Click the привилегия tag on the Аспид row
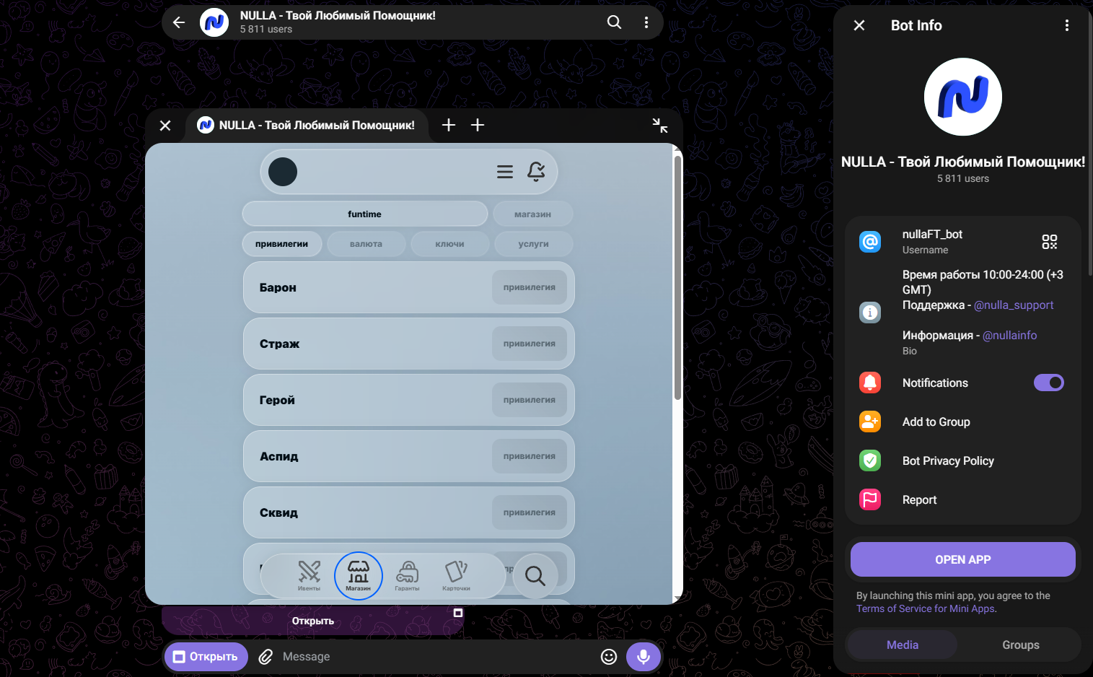Image resolution: width=1093 pixels, height=677 pixels. click(x=530, y=456)
